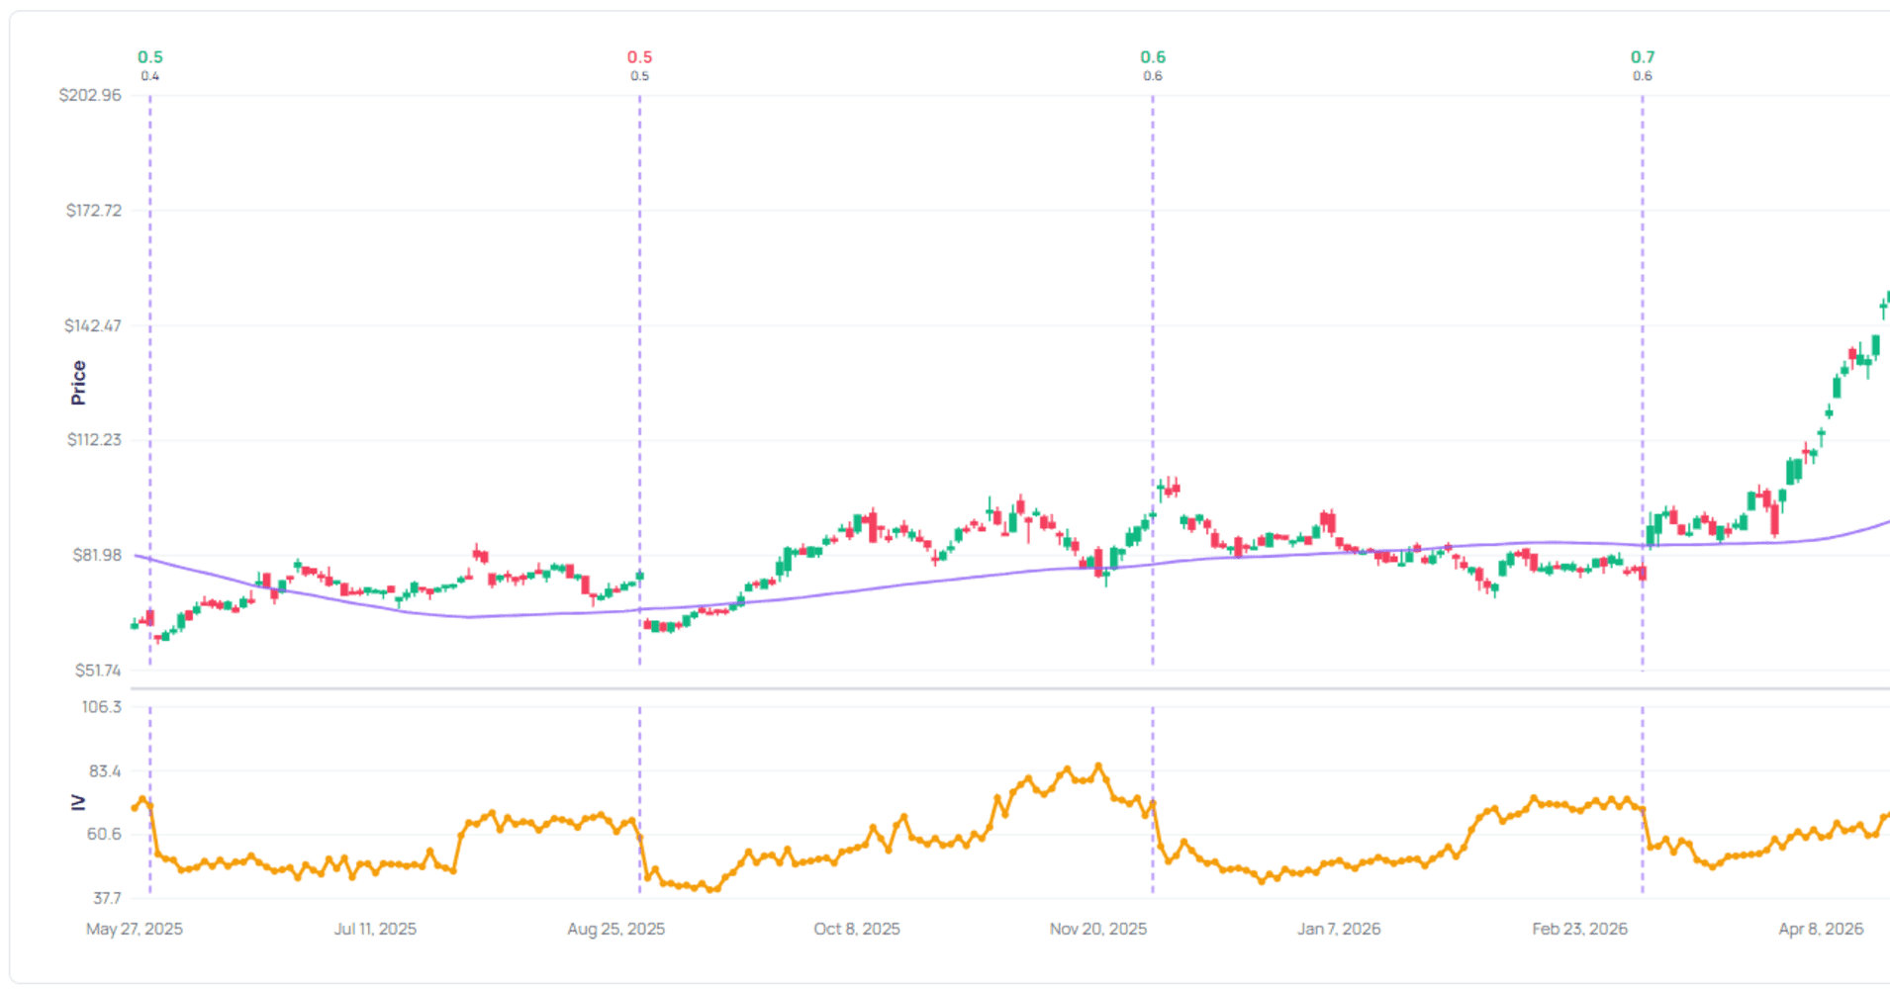Click the $81.98 price axis label
This screenshot has width=1890, height=989.
click(97, 555)
